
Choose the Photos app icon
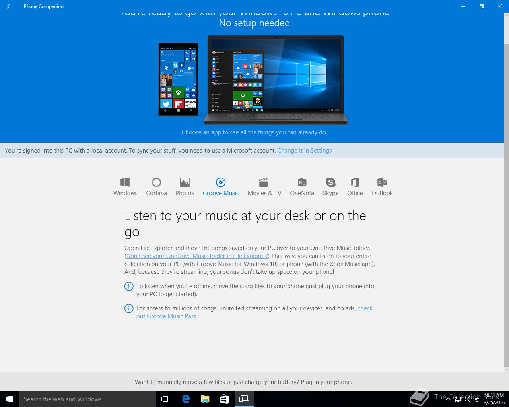[x=185, y=182]
